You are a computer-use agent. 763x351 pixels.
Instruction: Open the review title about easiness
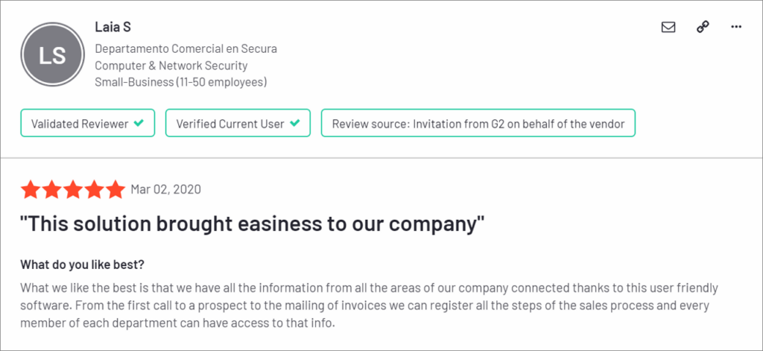(253, 224)
